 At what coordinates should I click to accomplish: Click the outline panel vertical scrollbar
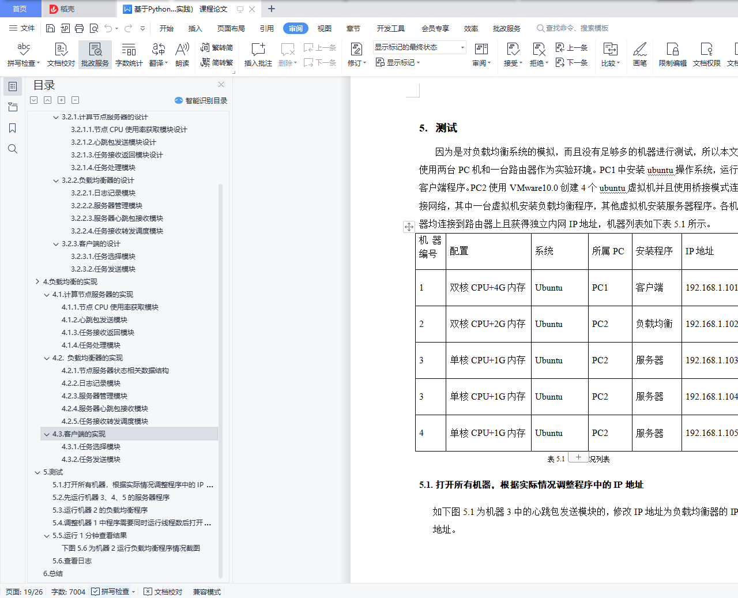(220, 381)
